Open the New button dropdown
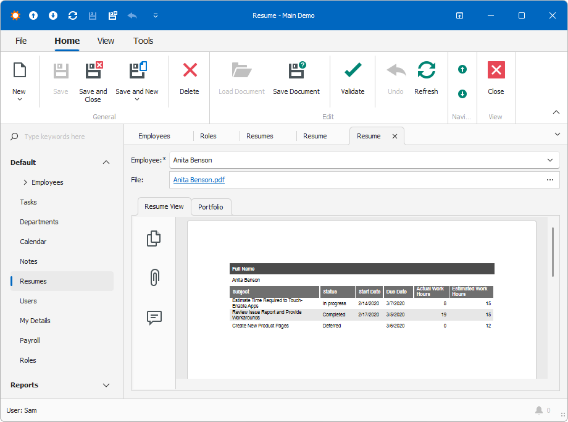568x422 pixels. coord(19,99)
